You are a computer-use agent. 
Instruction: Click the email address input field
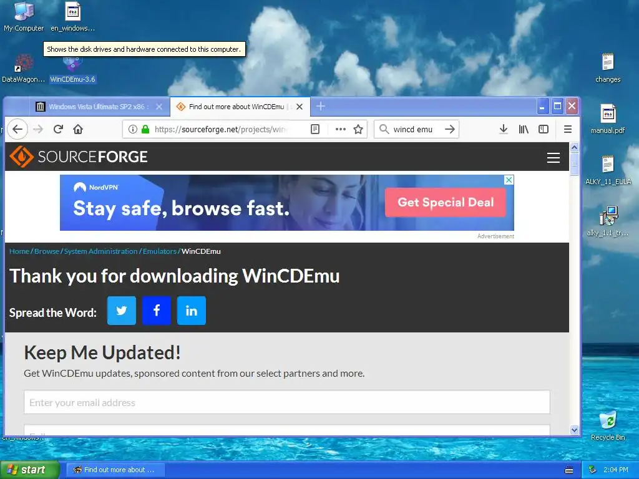coord(287,402)
